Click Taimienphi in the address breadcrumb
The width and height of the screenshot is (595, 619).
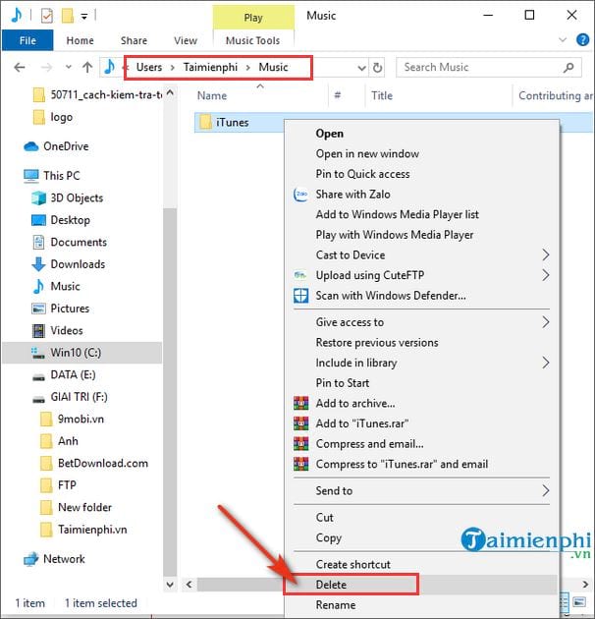pyautogui.click(x=210, y=67)
